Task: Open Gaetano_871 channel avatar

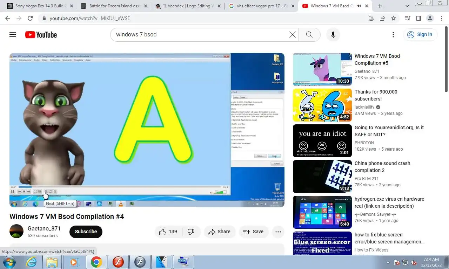Action: click(x=16, y=231)
